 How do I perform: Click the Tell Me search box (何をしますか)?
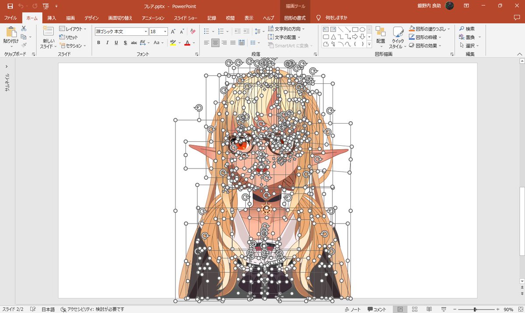pos(332,18)
